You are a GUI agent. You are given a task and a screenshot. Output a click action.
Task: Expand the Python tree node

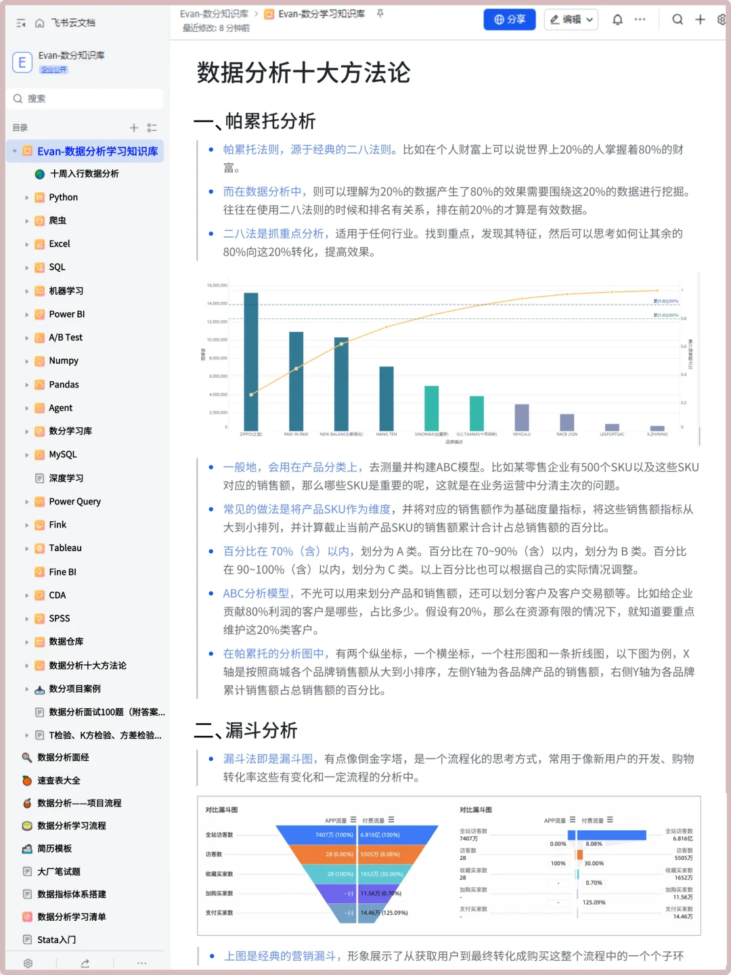27,198
